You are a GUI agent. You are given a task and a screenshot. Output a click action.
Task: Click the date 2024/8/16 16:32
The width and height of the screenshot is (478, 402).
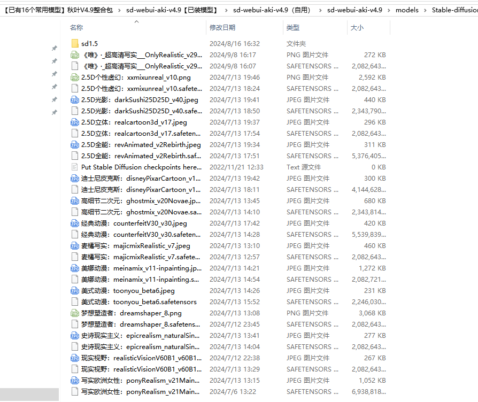[x=235, y=44]
